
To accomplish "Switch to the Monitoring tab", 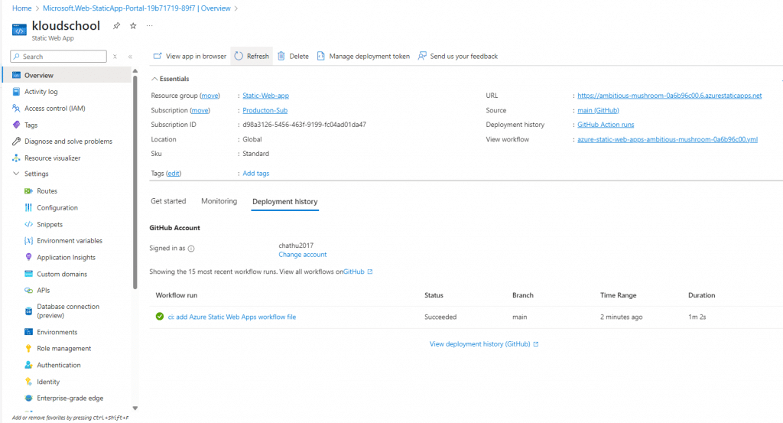I will [x=219, y=201].
